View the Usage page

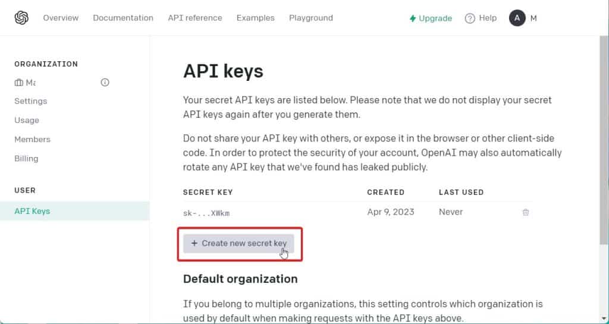pos(27,120)
